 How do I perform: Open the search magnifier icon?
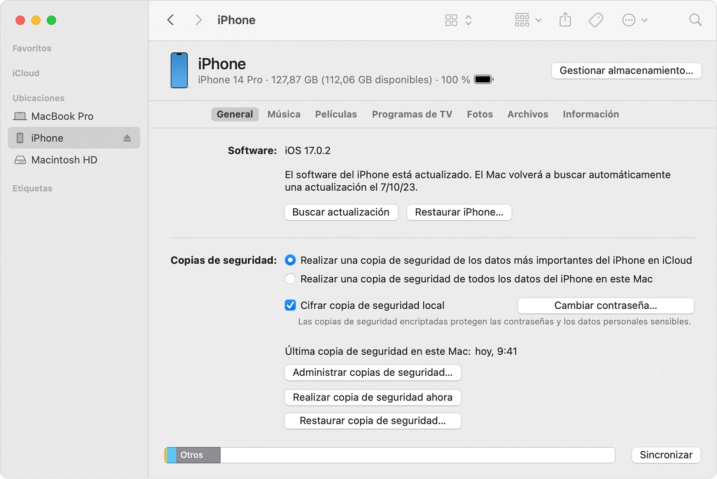695,20
